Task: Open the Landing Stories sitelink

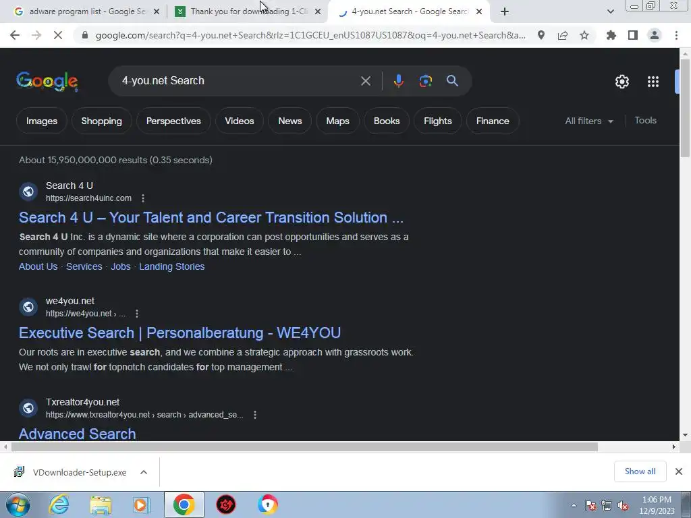Action: pyautogui.click(x=172, y=266)
